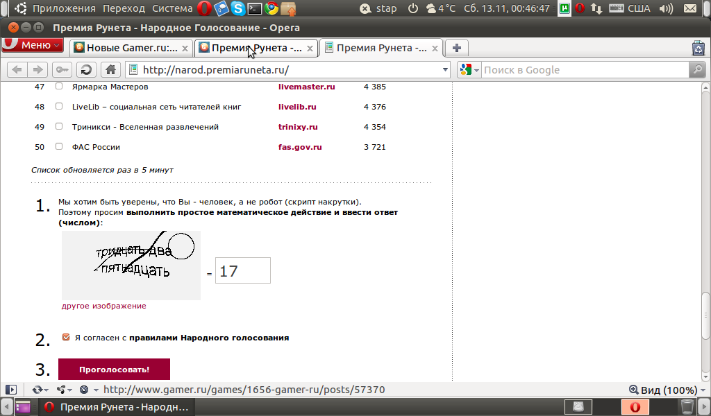Switch to the Новые Gamer.ru tab
The image size is (711, 416).
pyautogui.click(x=131, y=48)
